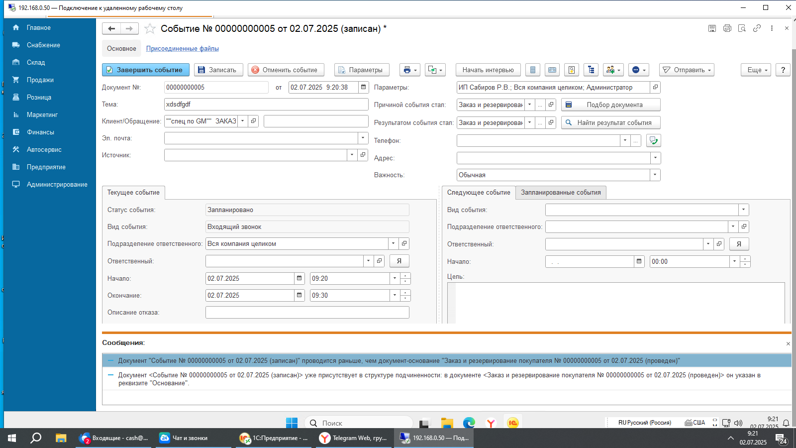
Task: Click Записать button
Action: click(218, 70)
